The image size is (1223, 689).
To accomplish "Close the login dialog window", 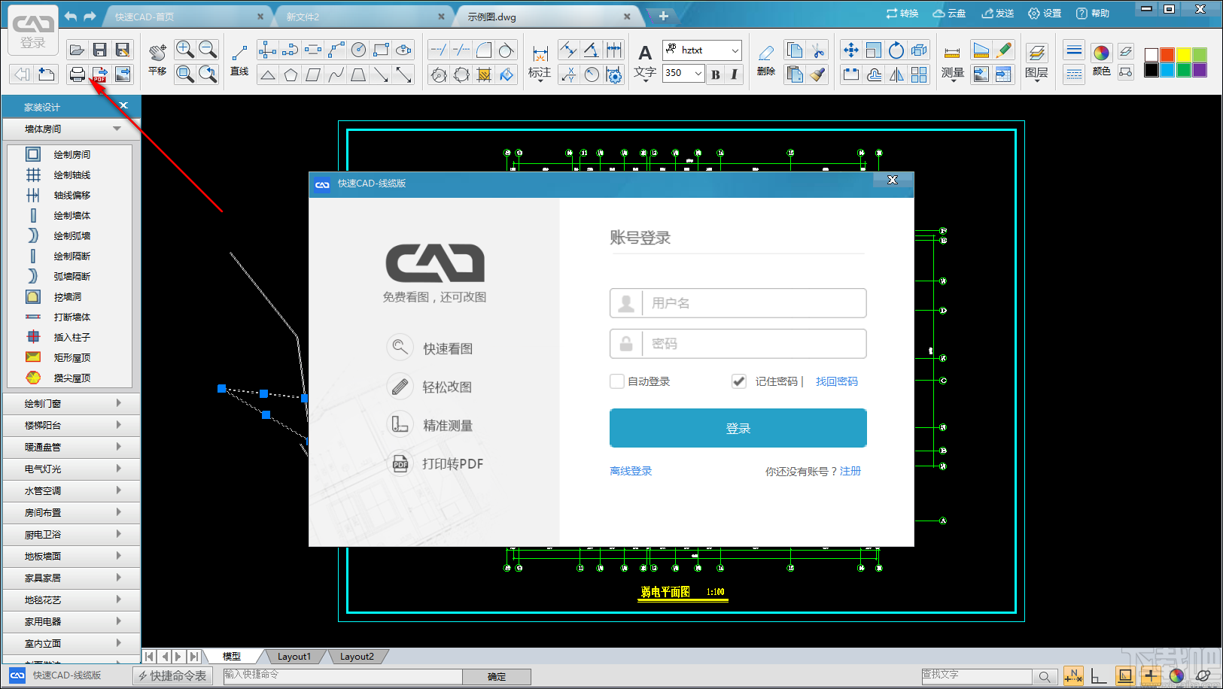I will click(893, 180).
